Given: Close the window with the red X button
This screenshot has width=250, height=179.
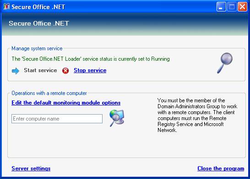Looking at the screenshot, I should point(242,7).
